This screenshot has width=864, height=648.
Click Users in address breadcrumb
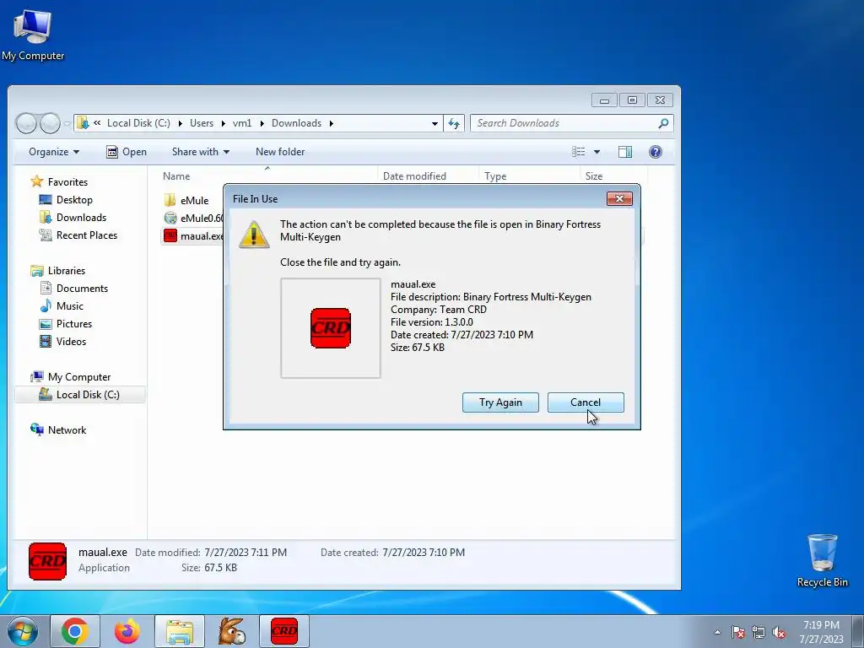[202, 123]
